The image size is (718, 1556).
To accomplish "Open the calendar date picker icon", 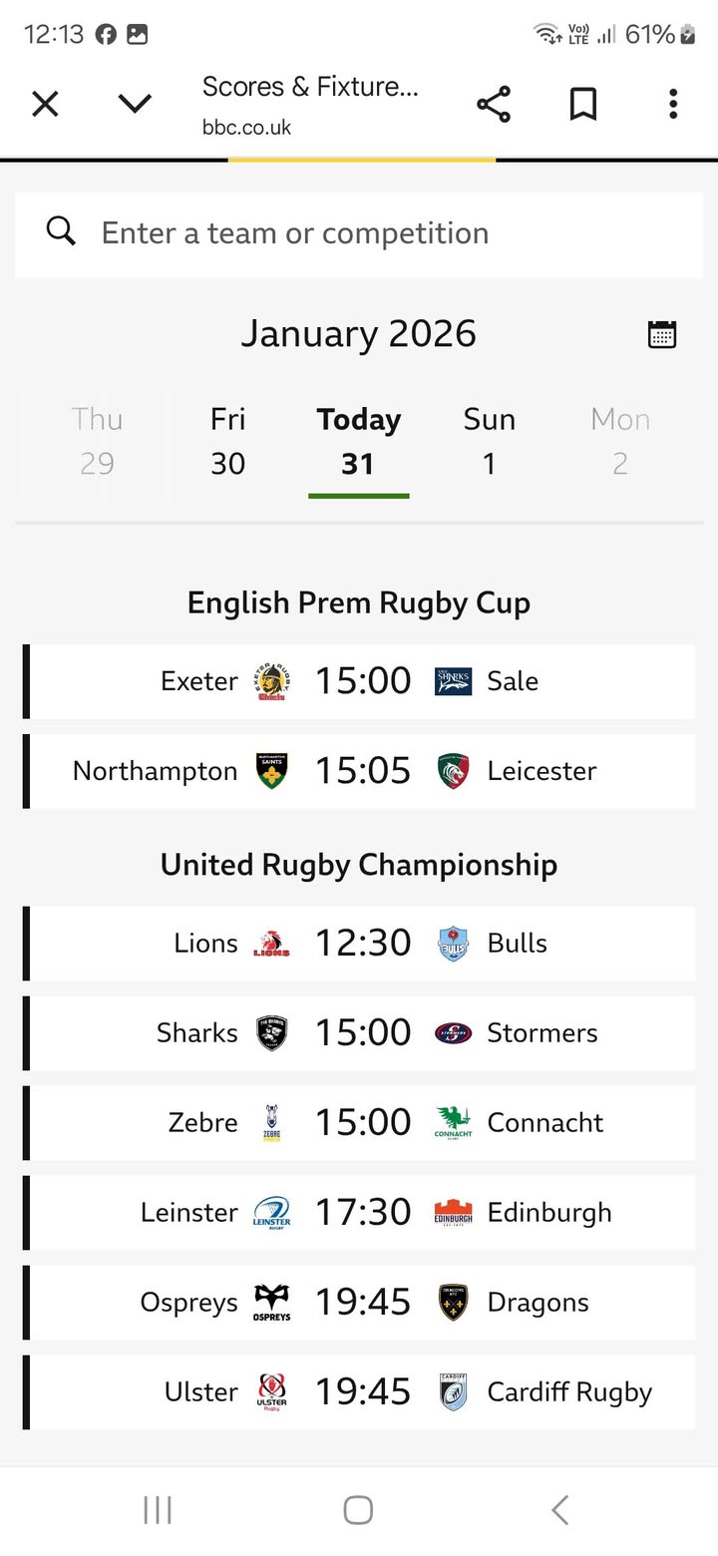I will coord(662,334).
